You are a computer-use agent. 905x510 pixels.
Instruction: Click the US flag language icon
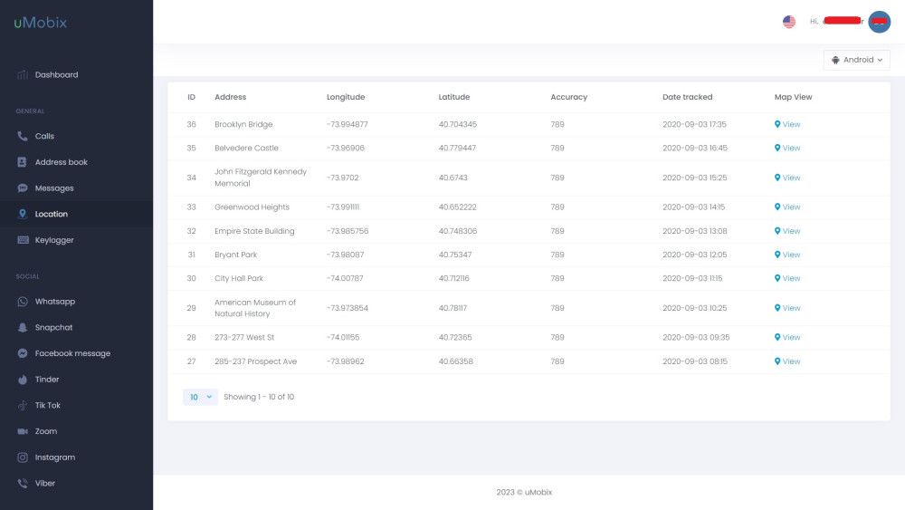[789, 22]
